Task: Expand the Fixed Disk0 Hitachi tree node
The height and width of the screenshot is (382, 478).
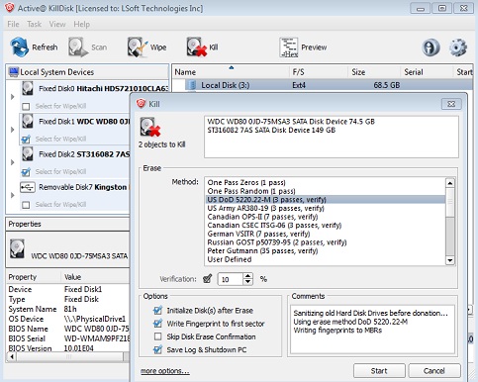Action: coord(13,97)
